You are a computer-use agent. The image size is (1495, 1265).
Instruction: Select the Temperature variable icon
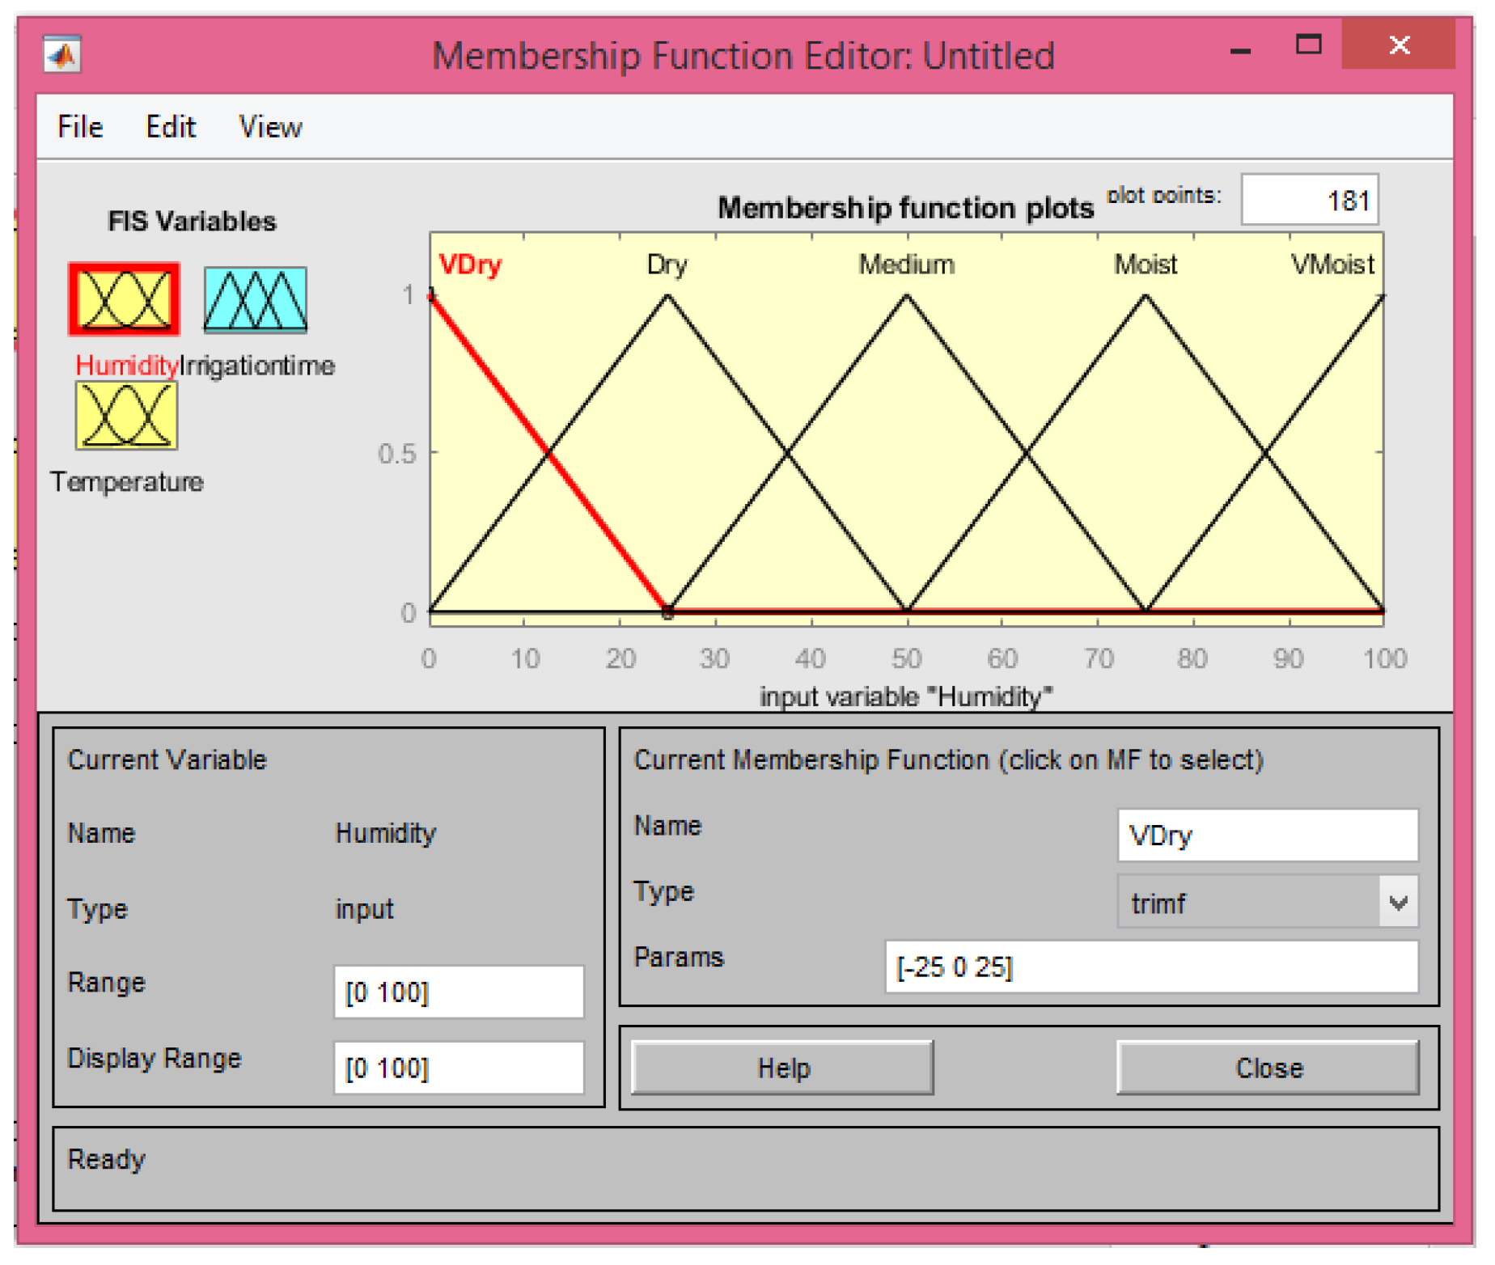[x=126, y=416]
